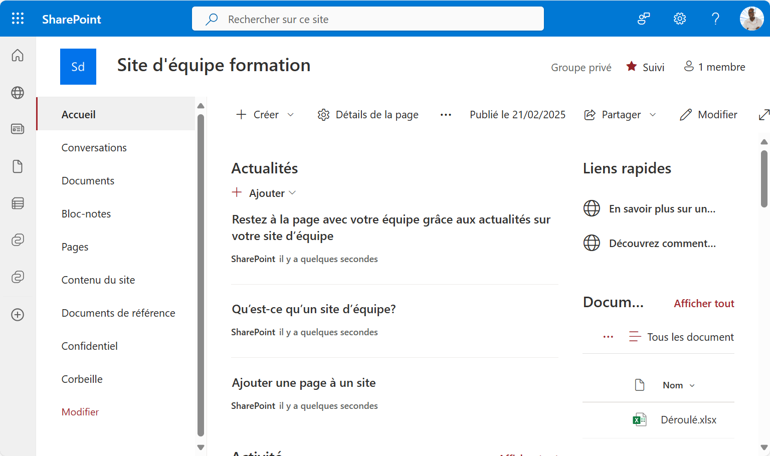
Task: Click the expand content diagonal arrow icon
Action: (763, 115)
